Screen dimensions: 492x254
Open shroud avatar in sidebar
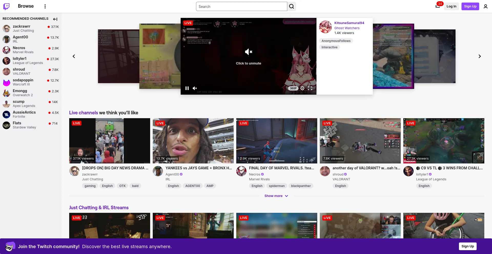(6, 71)
